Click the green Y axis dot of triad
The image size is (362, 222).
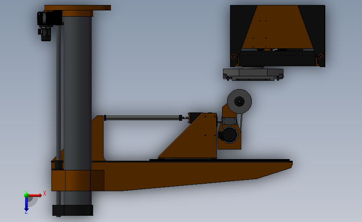tap(26, 195)
